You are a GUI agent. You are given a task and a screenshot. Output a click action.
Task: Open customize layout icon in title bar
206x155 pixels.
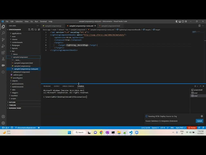tap(186, 21)
